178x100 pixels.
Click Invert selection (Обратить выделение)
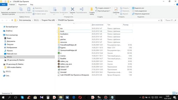(x=141, y=14)
